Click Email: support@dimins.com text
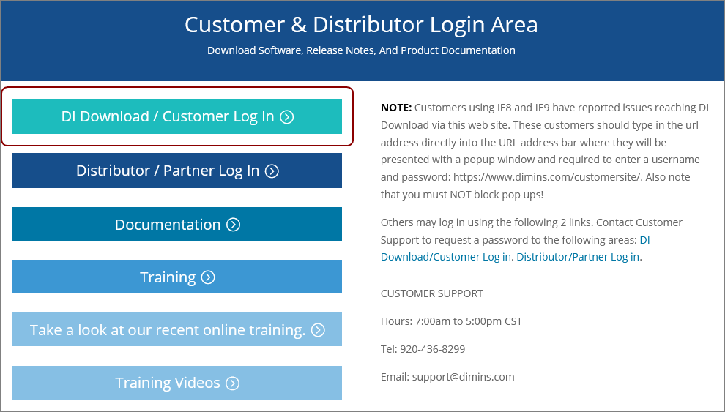Viewport: 725px width, 412px height. (x=447, y=376)
